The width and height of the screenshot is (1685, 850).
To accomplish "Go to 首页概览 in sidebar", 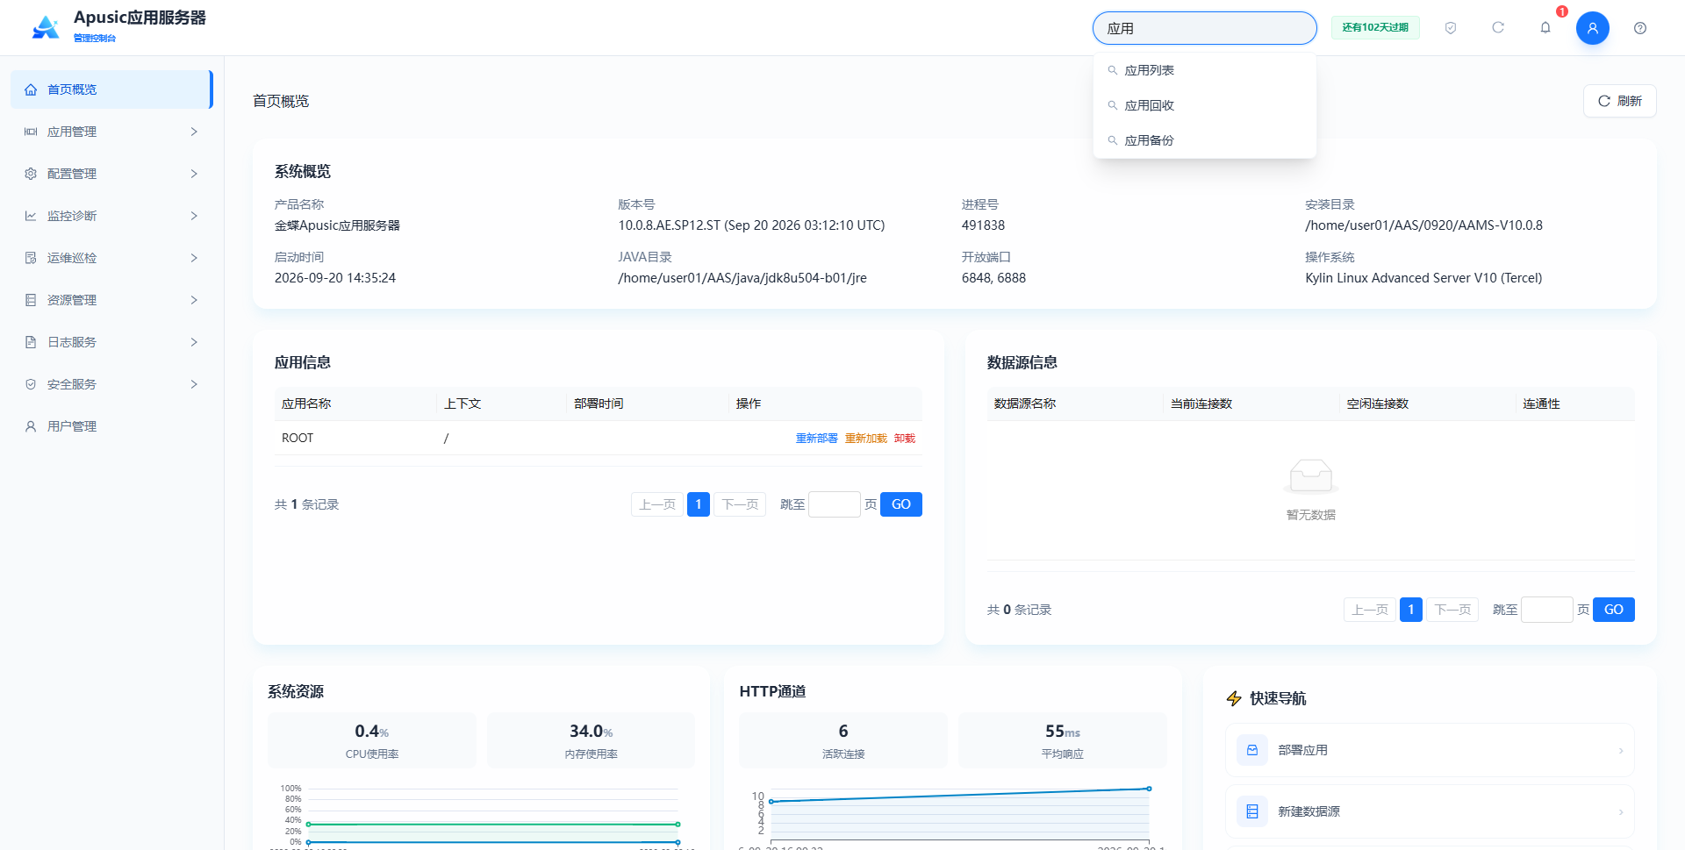I will 111,89.
